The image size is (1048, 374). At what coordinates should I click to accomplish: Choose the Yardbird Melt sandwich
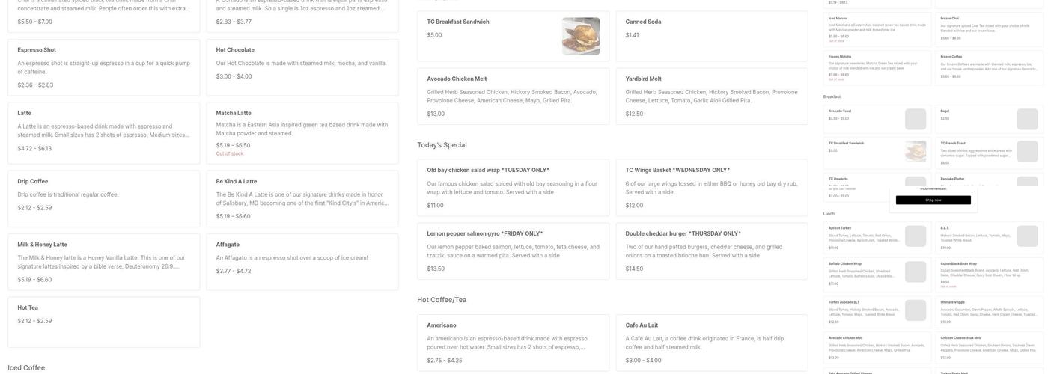(x=711, y=96)
